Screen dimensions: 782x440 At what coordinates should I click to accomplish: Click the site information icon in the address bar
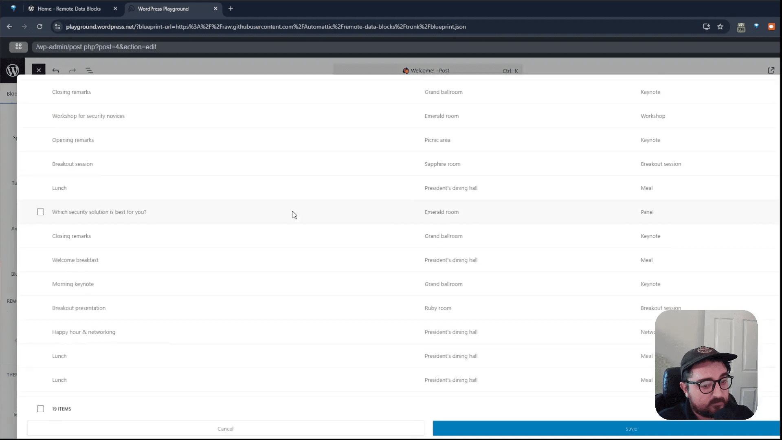(57, 26)
